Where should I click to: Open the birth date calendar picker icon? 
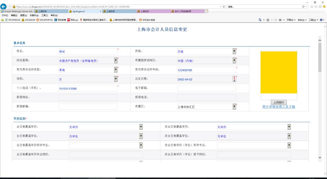[234, 79]
